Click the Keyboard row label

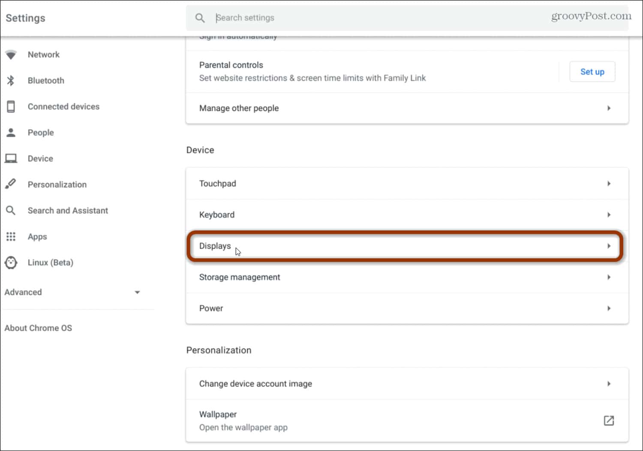(216, 215)
